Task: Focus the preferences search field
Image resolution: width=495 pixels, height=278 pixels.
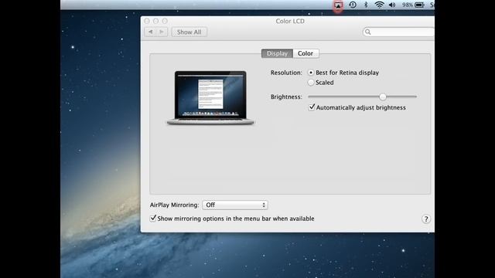Action: tap(398, 32)
